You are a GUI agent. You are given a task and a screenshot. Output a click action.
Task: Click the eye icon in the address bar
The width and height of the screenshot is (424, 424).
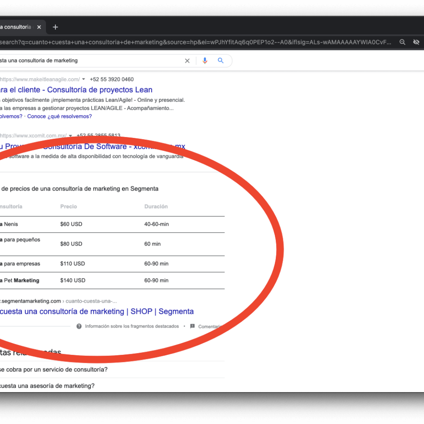coord(416,42)
